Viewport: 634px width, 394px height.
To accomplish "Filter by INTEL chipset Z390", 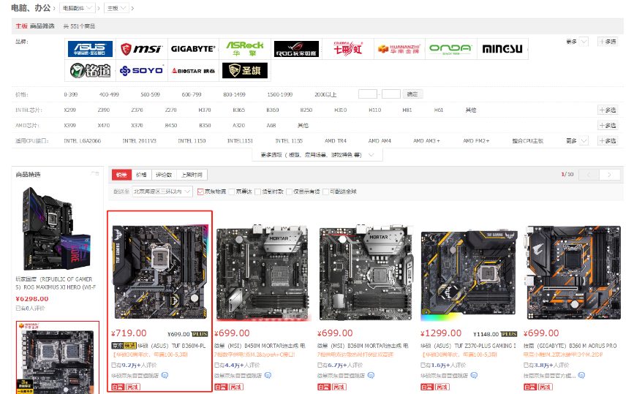I will 104,110.
